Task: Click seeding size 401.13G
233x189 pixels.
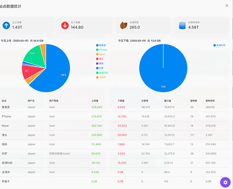Action: [x=210, y=163]
